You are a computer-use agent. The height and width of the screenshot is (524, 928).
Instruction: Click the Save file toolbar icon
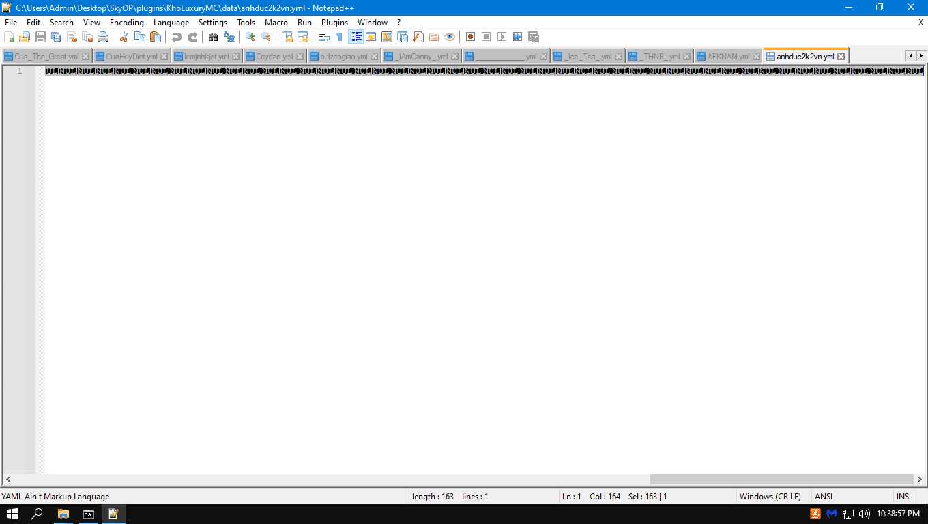coord(40,37)
